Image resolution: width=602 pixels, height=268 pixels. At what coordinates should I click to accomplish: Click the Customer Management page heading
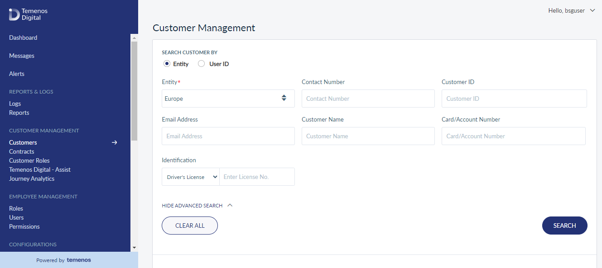[x=204, y=28]
